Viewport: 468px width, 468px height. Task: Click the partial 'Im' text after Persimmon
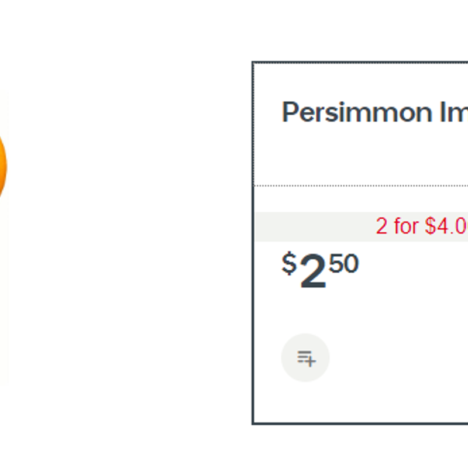tap(454, 112)
